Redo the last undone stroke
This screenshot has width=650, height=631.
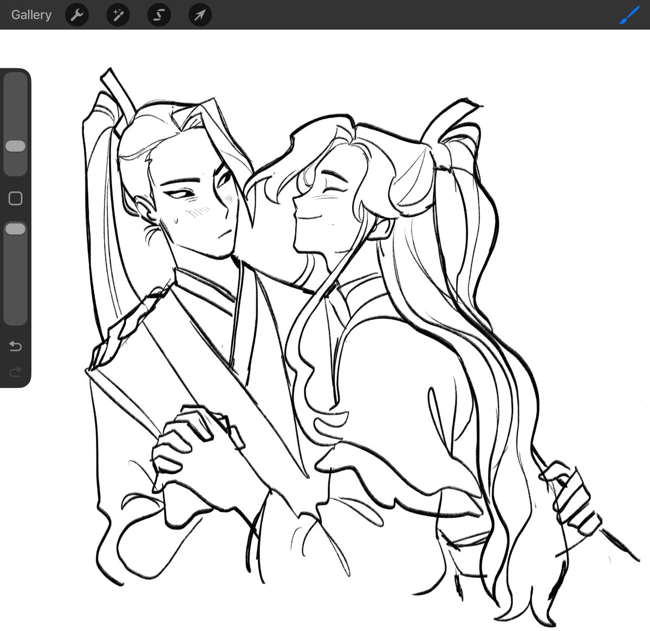click(15, 371)
